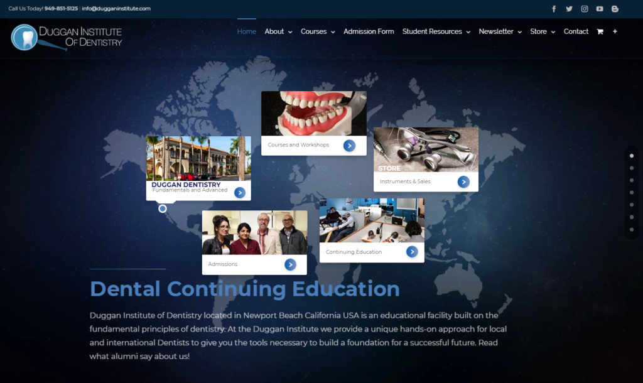This screenshot has height=383, width=643.
Task: Click arrow icon on Courses and Workshops card
Action: coord(349,146)
